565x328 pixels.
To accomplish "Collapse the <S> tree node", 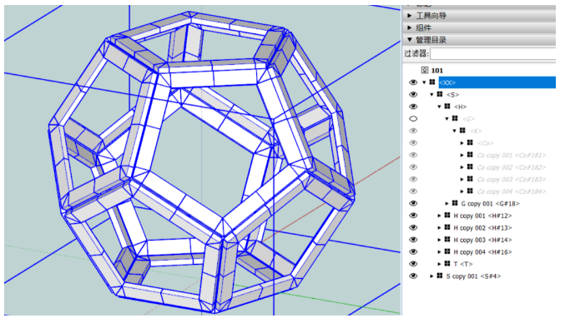I will pos(431,95).
